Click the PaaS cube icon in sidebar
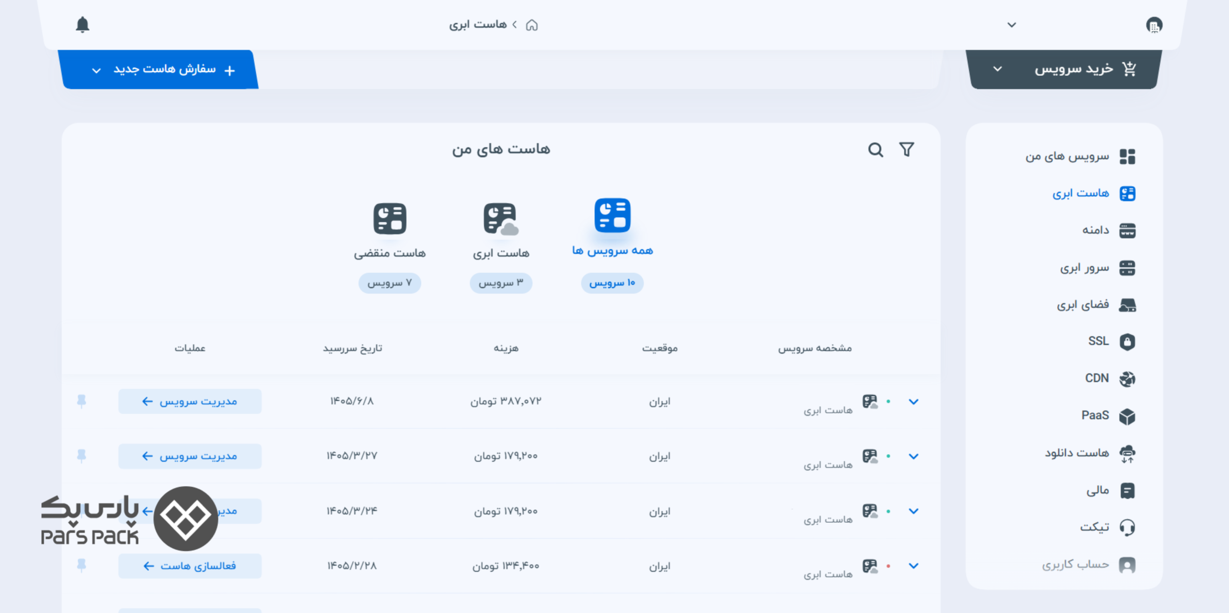Viewport: 1229px width, 613px height. click(x=1127, y=416)
